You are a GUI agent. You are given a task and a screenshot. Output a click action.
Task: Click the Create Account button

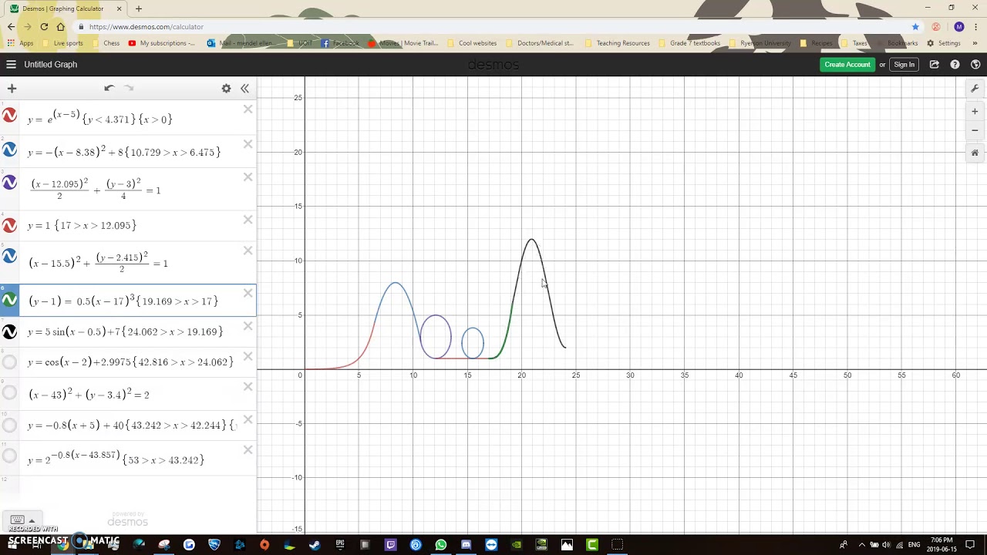pyautogui.click(x=847, y=65)
